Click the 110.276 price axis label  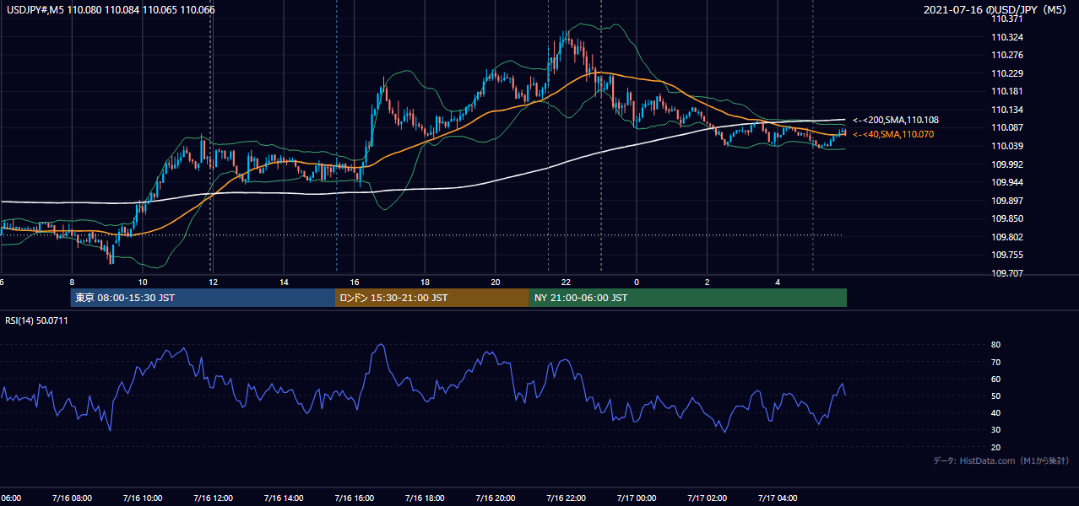pos(1007,56)
